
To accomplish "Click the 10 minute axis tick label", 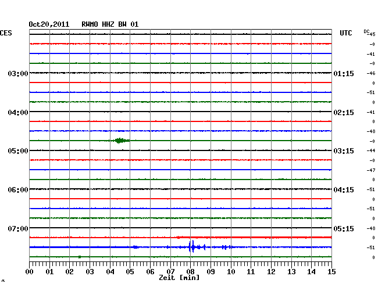I will 231,272.
